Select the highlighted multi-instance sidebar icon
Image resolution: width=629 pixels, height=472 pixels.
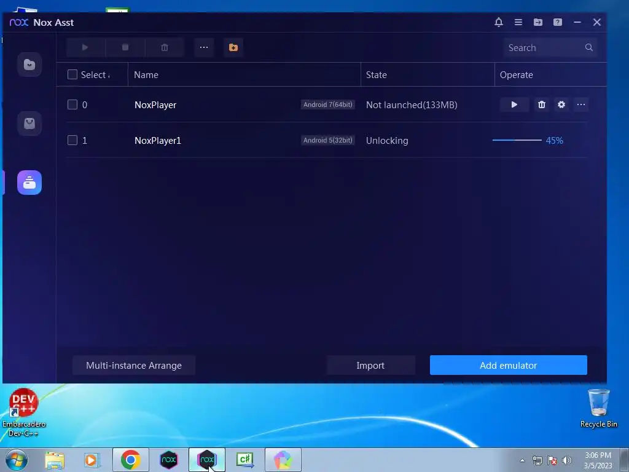29,183
